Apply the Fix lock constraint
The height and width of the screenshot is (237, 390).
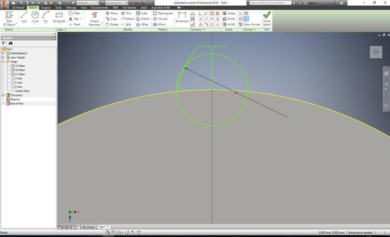point(217,13)
